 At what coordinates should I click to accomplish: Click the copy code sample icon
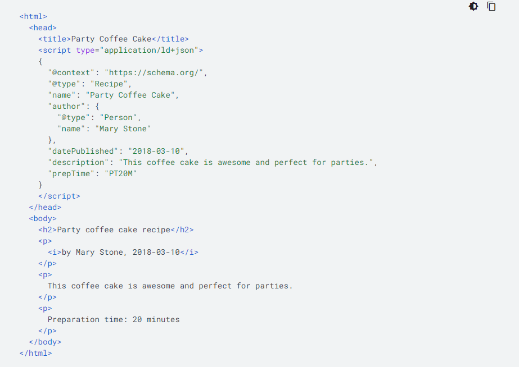[491, 6]
